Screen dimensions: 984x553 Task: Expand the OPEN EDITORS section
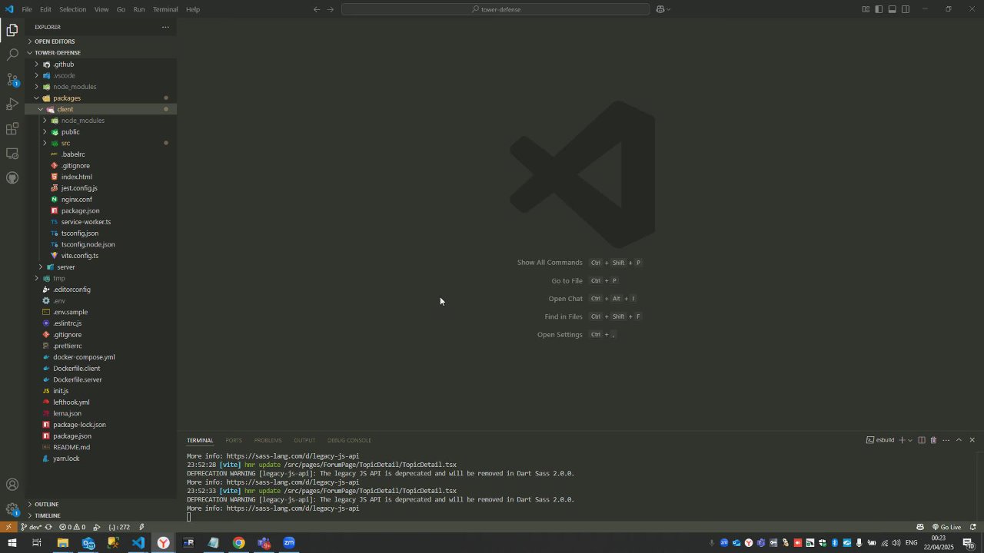tap(101, 41)
